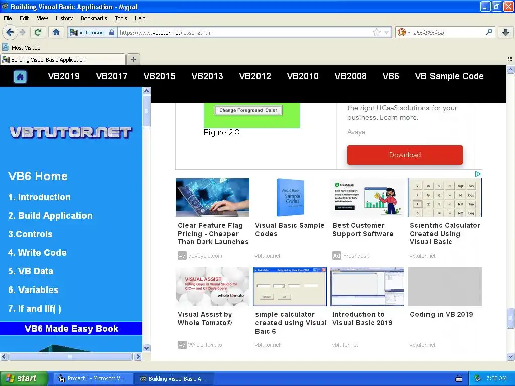Open the Scientific Calculator thumbnail
The height and width of the screenshot is (386, 515).
coord(445,197)
